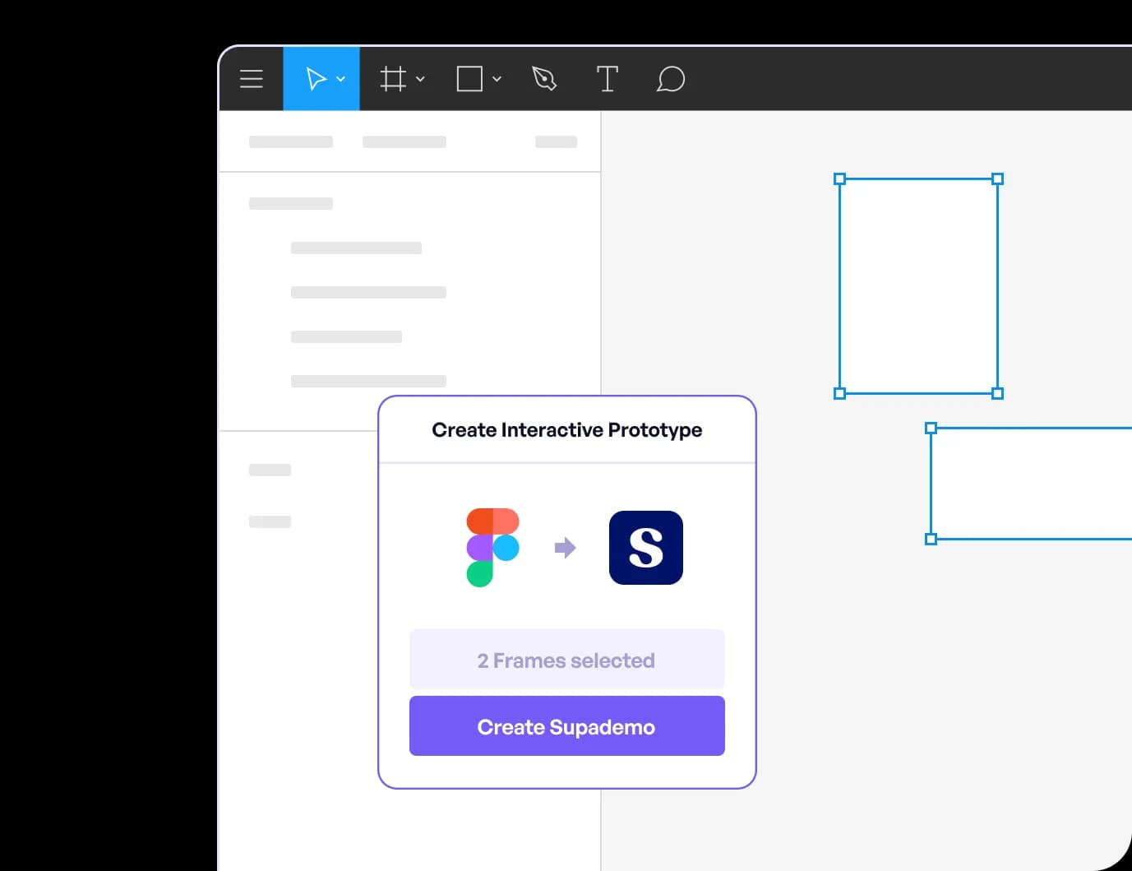Select the Pen tool
This screenshot has height=871, width=1132.
point(543,78)
